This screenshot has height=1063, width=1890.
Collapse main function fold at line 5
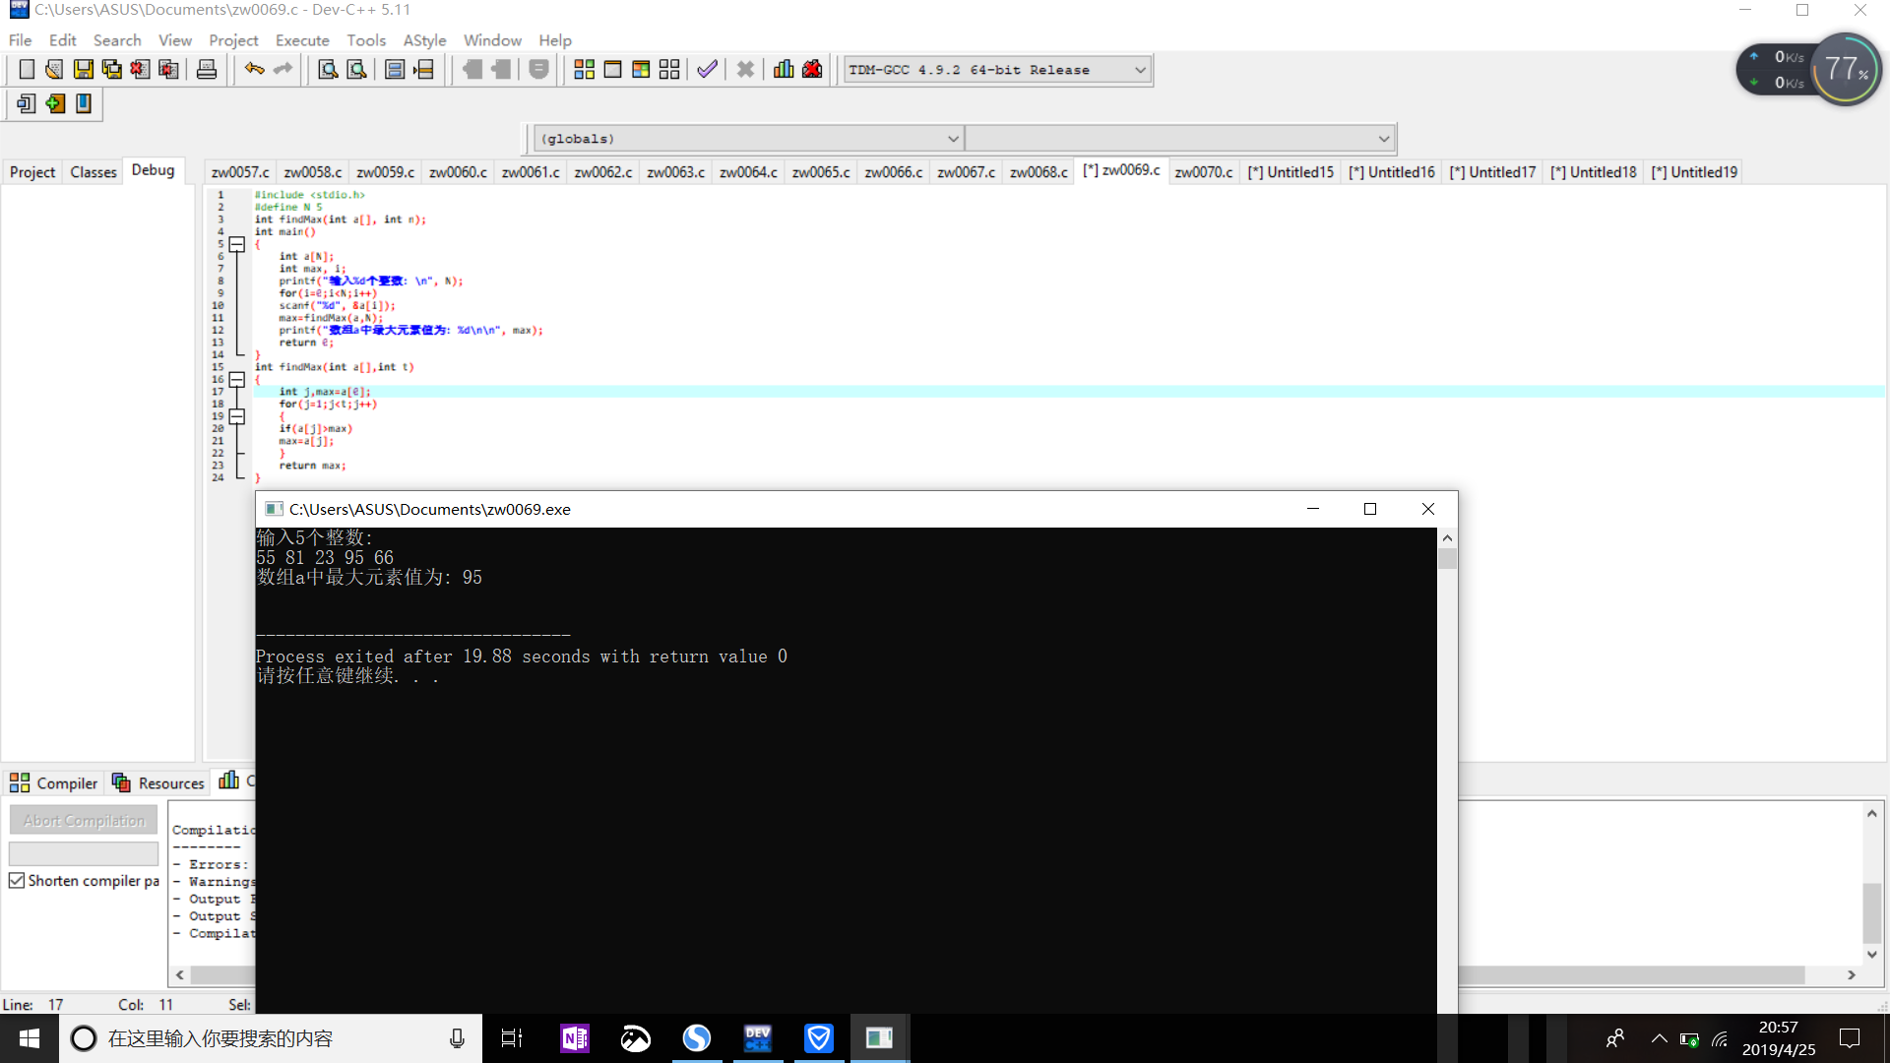237,244
